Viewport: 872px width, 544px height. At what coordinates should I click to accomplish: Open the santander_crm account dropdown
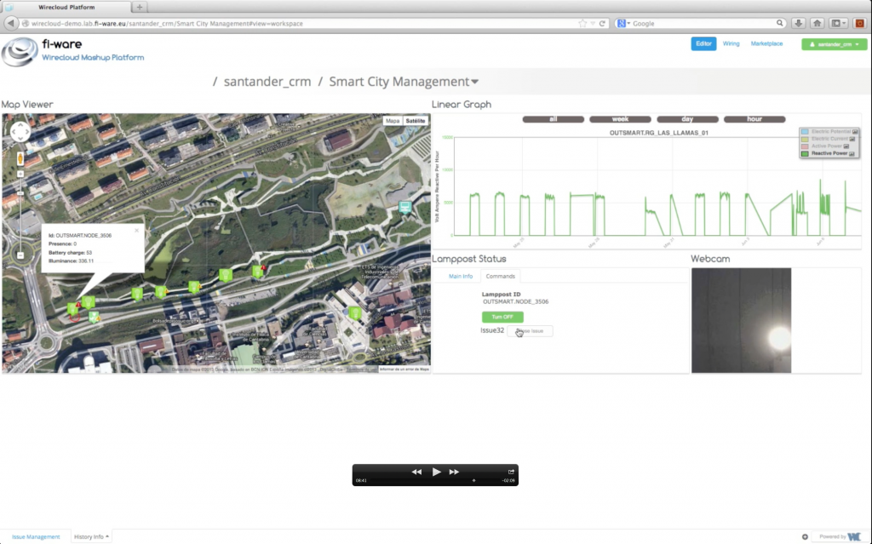[x=833, y=43]
